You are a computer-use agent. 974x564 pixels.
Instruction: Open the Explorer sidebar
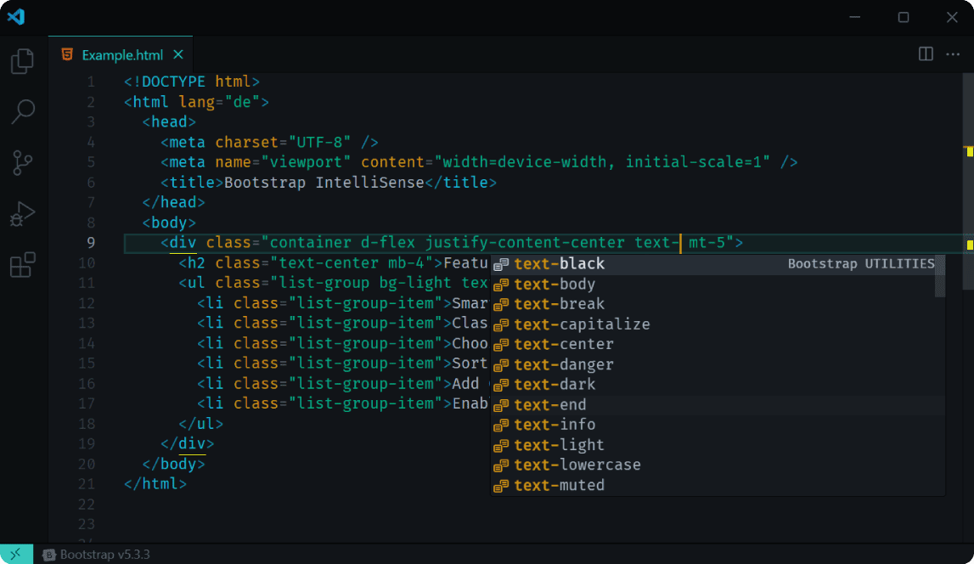[22, 60]
